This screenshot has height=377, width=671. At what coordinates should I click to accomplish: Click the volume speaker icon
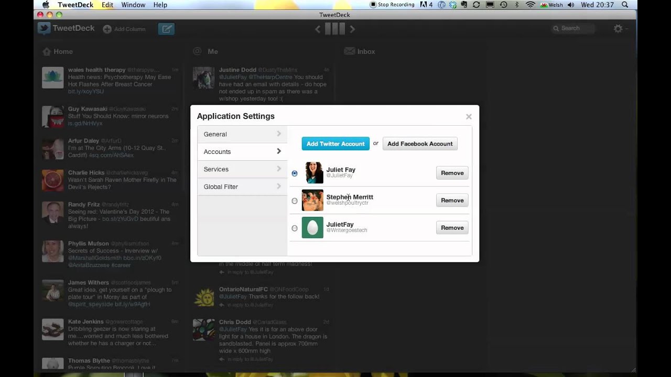[x=570, y=5]
